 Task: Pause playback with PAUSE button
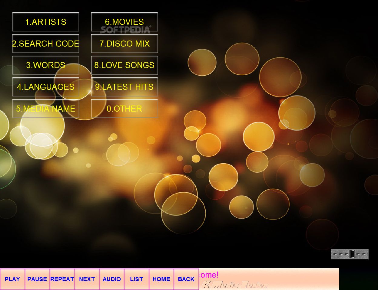pyautogui.click(x=37, y=279)
